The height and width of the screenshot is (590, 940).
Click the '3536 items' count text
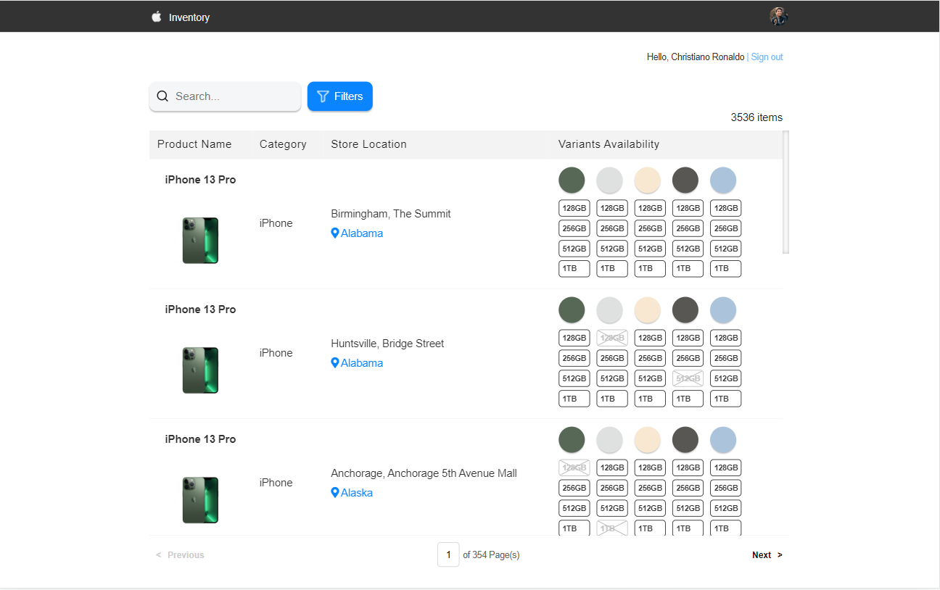[756, 117]
